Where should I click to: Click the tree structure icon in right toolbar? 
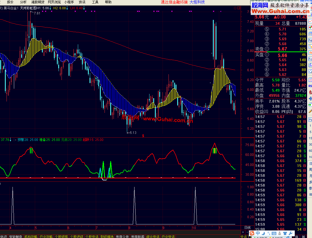pos(310,46)
